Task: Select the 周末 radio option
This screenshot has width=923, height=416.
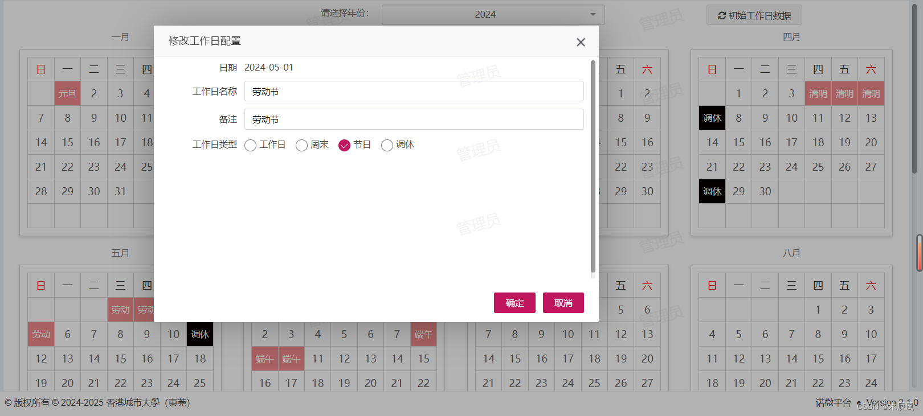Action: click(301, 145)
